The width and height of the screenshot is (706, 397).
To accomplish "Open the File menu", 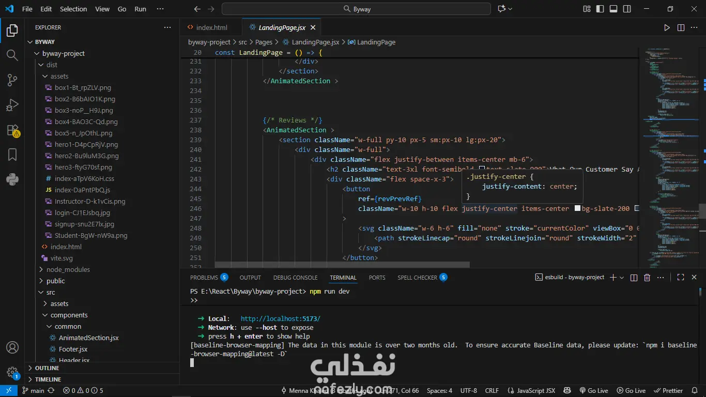I will 27,9.
